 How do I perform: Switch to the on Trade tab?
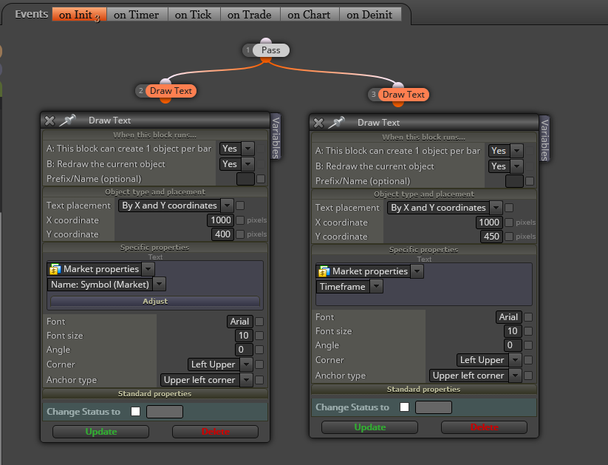(x=249, y=15)
